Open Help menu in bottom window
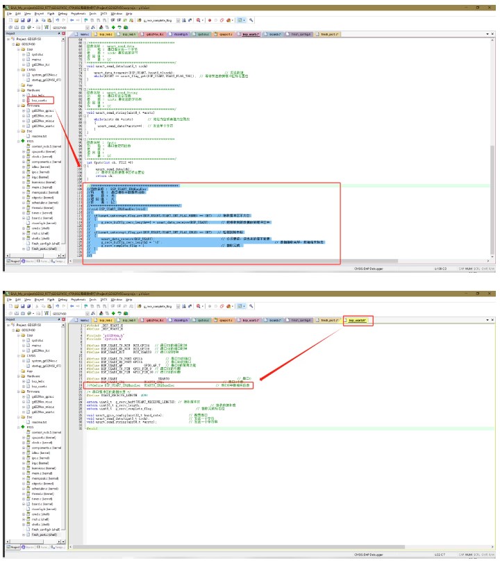500x565 pixels. [129, 299]
